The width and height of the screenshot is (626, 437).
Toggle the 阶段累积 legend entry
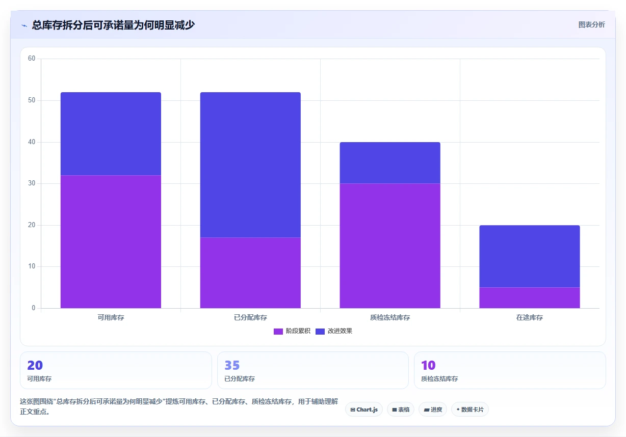[292, 331]
